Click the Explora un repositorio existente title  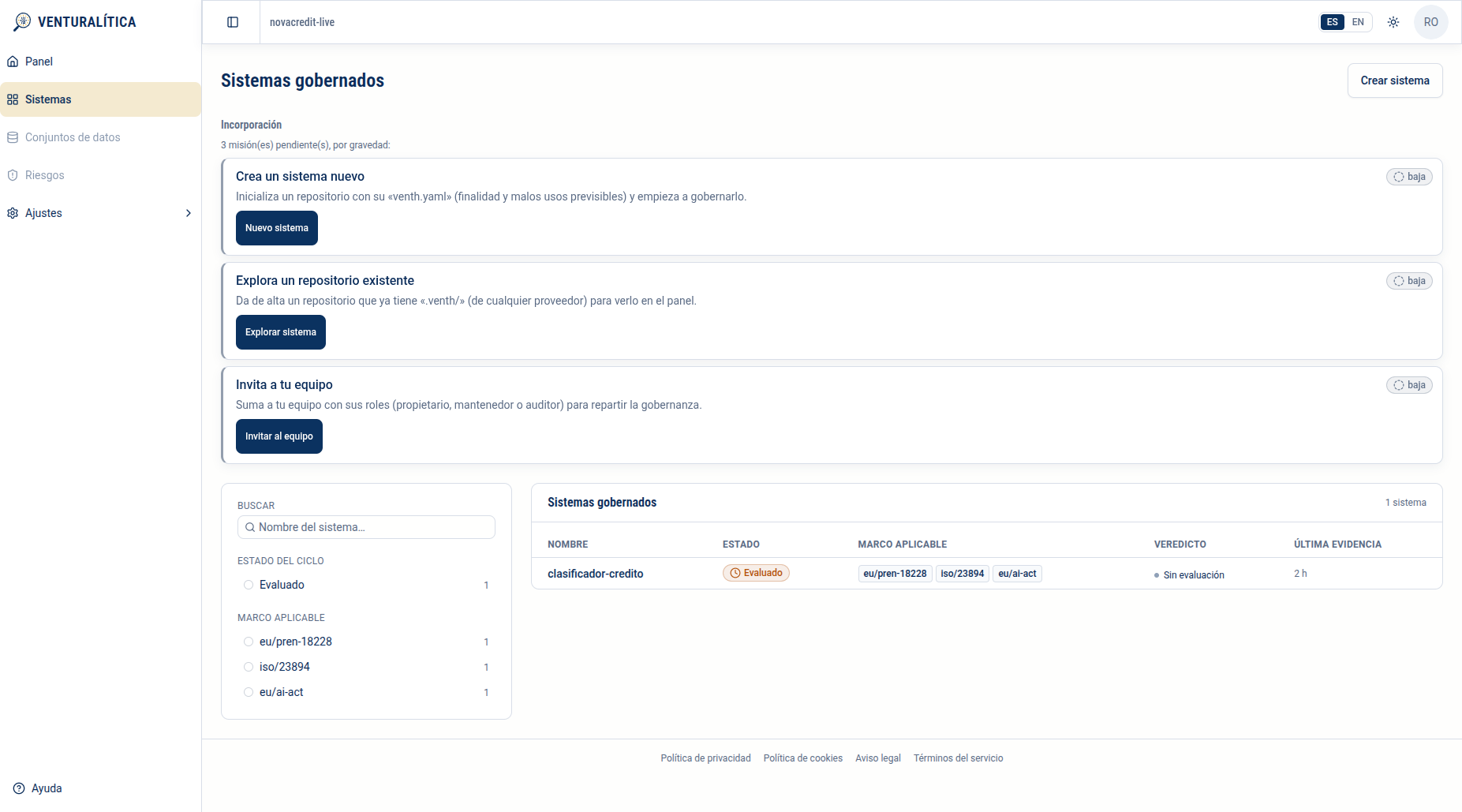click(325, 281)
